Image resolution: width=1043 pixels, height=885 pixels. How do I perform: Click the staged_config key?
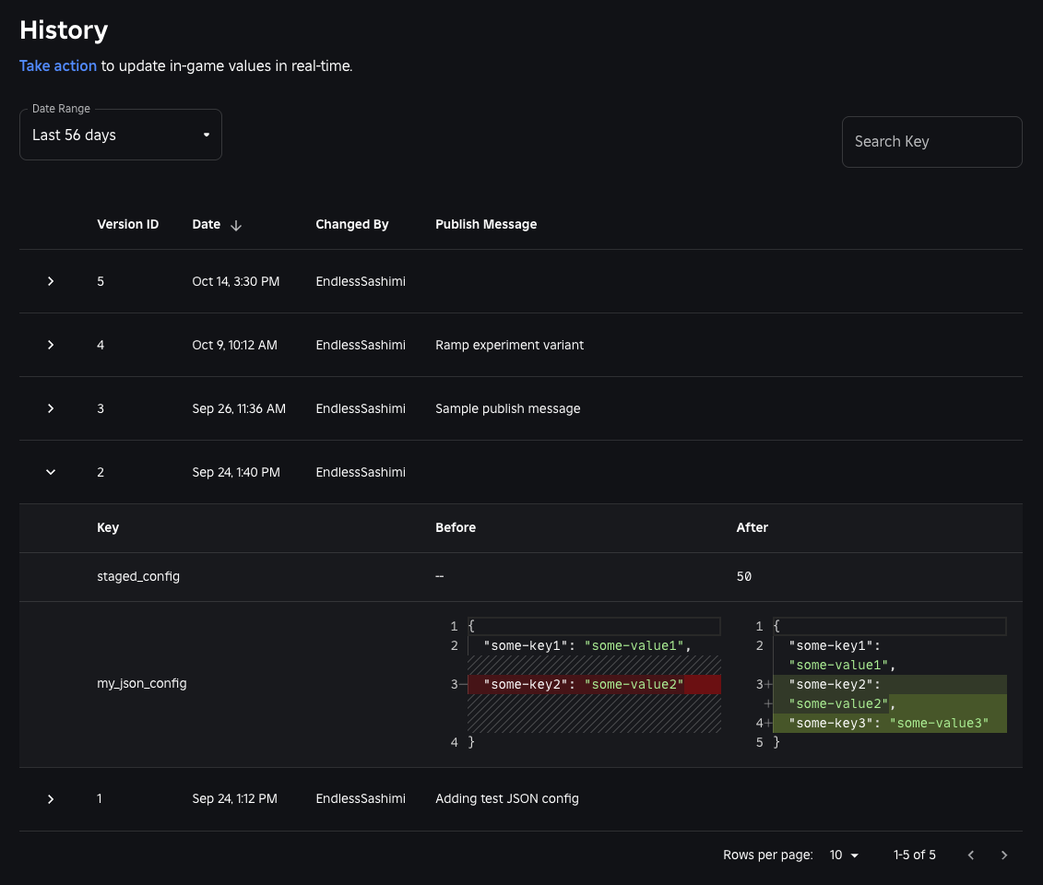138,576
